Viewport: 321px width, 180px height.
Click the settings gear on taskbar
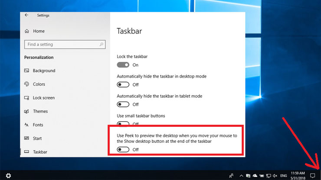coord(8,176)
